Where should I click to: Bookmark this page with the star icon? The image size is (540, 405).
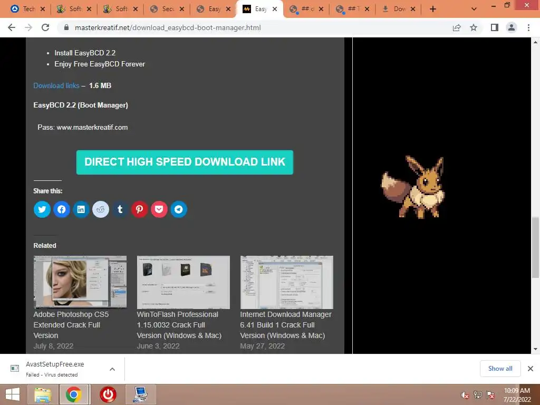pos(474,27)
